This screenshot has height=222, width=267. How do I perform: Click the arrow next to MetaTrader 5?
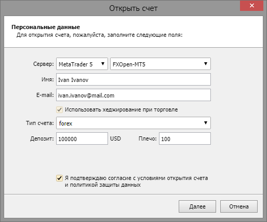click(103, 64)
